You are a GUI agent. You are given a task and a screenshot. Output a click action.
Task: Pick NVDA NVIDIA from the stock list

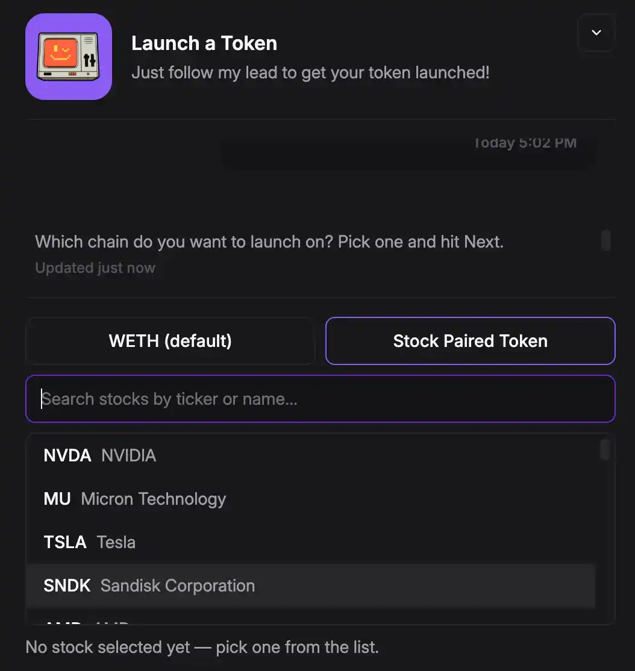click(310, 455)
